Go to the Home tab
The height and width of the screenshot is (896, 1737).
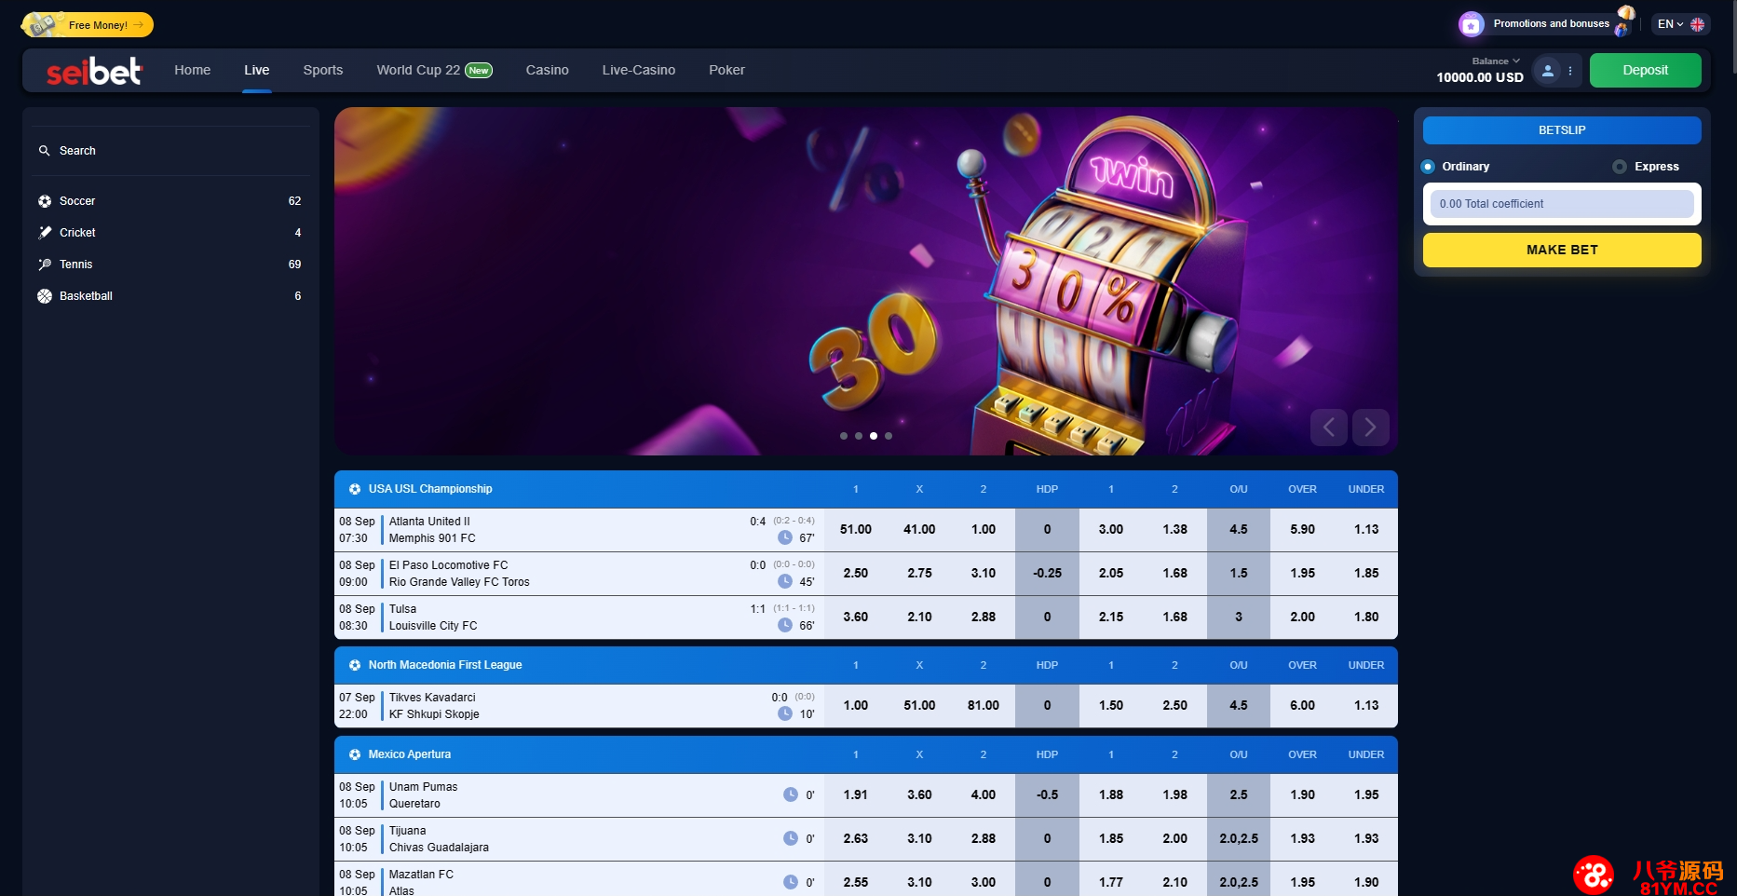click(193, 70)
